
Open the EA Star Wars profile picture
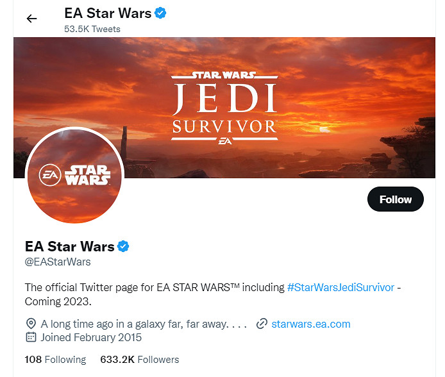tap(74, 176)
